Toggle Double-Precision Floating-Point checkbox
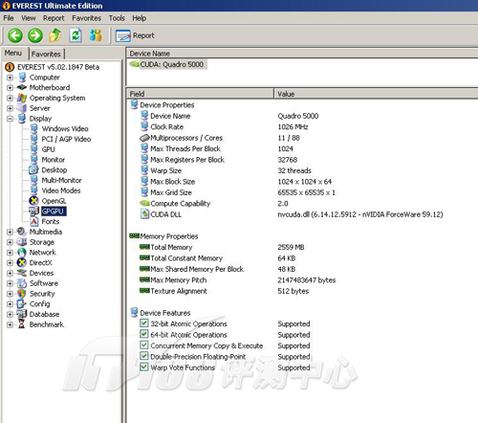This screenshot has width=478, height=423. 144,356
